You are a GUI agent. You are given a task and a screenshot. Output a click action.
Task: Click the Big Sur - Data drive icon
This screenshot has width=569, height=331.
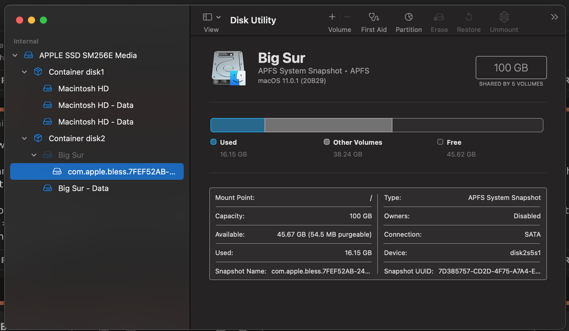(48, 188)
